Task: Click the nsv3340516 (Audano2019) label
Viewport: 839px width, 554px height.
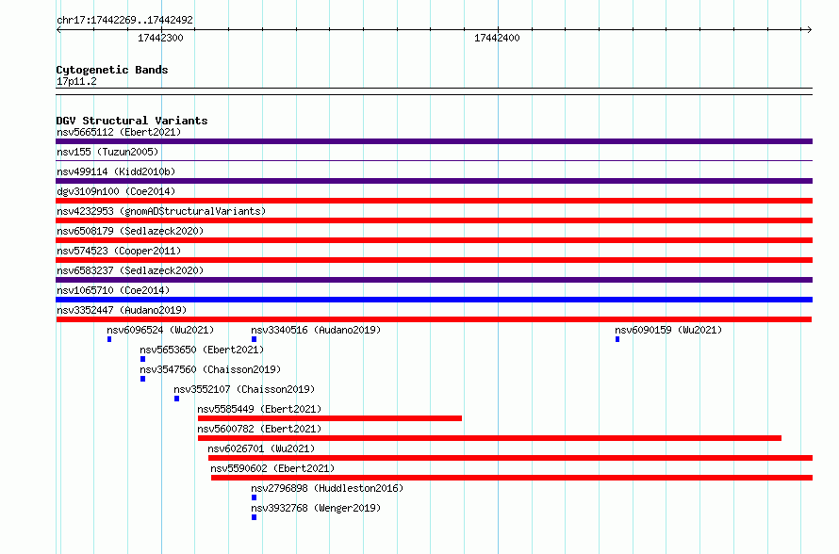Action: [316, 330]
